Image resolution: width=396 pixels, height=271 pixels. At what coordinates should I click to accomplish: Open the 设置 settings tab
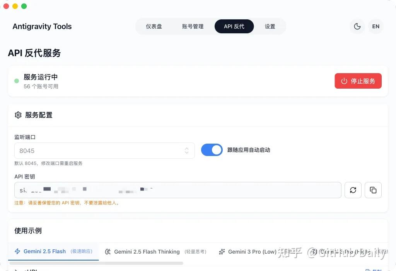270,27
